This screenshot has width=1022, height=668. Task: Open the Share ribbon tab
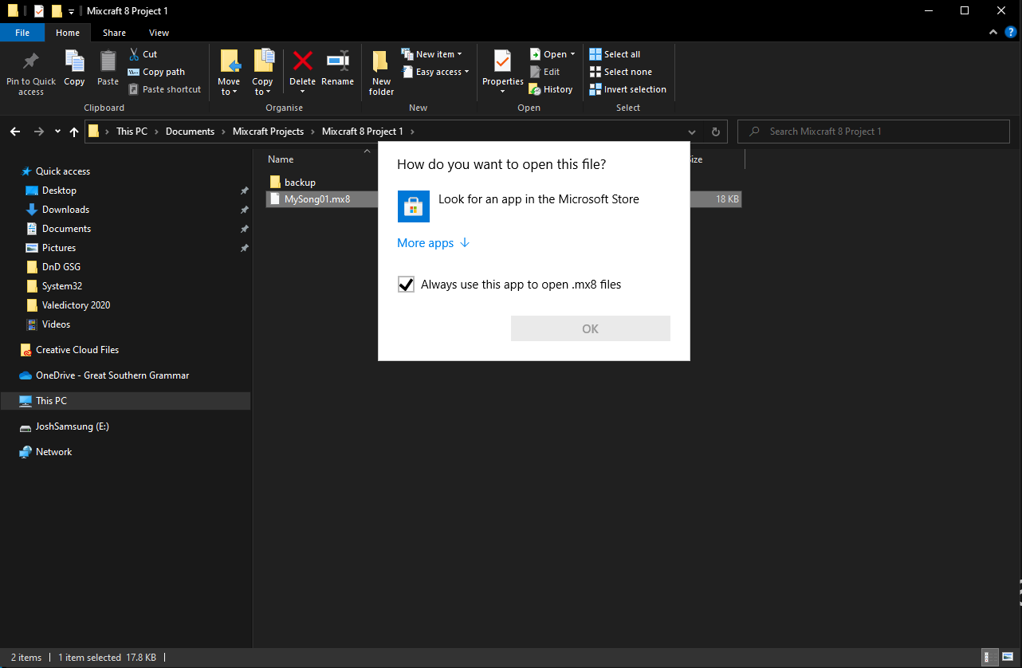[x=114, y=33]
